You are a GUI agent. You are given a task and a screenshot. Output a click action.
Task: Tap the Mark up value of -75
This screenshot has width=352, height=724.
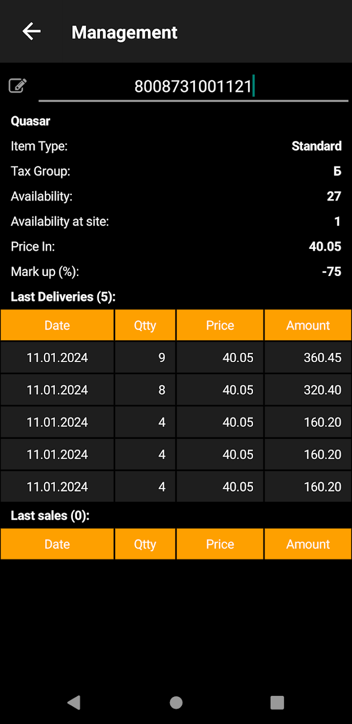331,272
